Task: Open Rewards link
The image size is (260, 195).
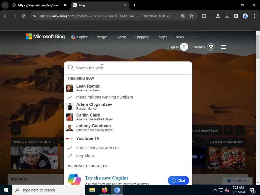Action: coord(199,47)
